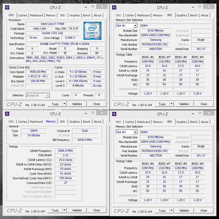Click Level 3 cache size '8 MBytes'
The width and height of the screenshot is (219, 219).
click(78, 86)
